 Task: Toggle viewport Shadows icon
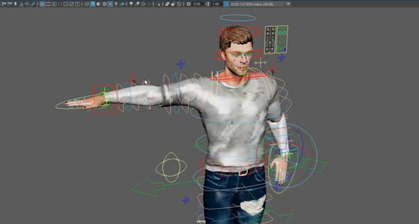click(122, 4)
